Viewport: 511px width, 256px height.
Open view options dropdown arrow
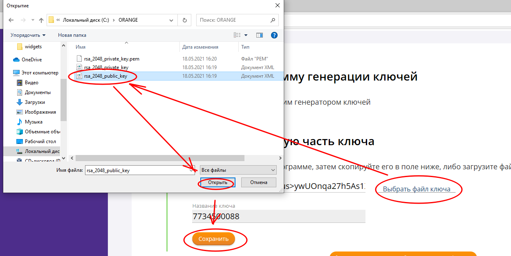coord(246,35)
